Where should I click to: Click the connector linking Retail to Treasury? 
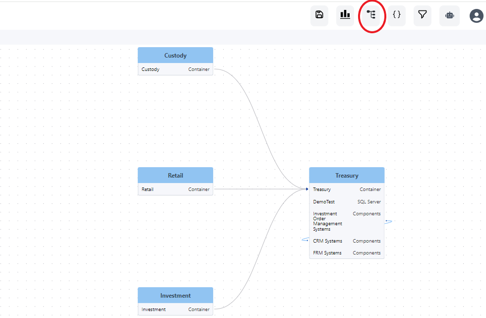pos(258,189)
